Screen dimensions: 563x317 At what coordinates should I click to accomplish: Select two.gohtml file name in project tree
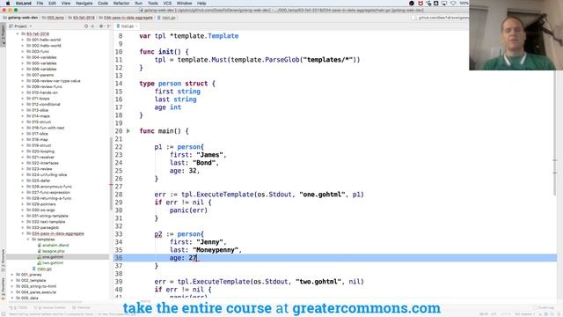[x=53, y=262]
